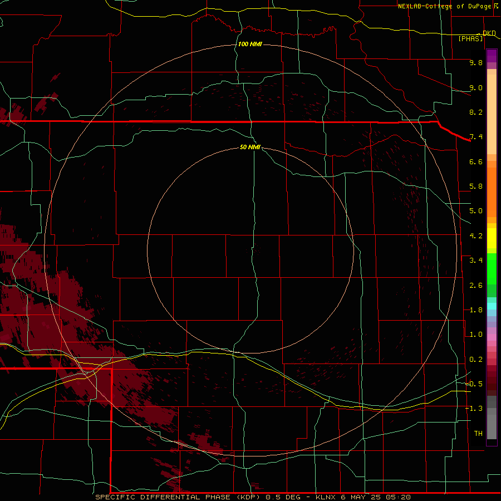Click the 50 NMI range ring label
Viewport: 501px width, 501px height.
(x=250, y=147)
